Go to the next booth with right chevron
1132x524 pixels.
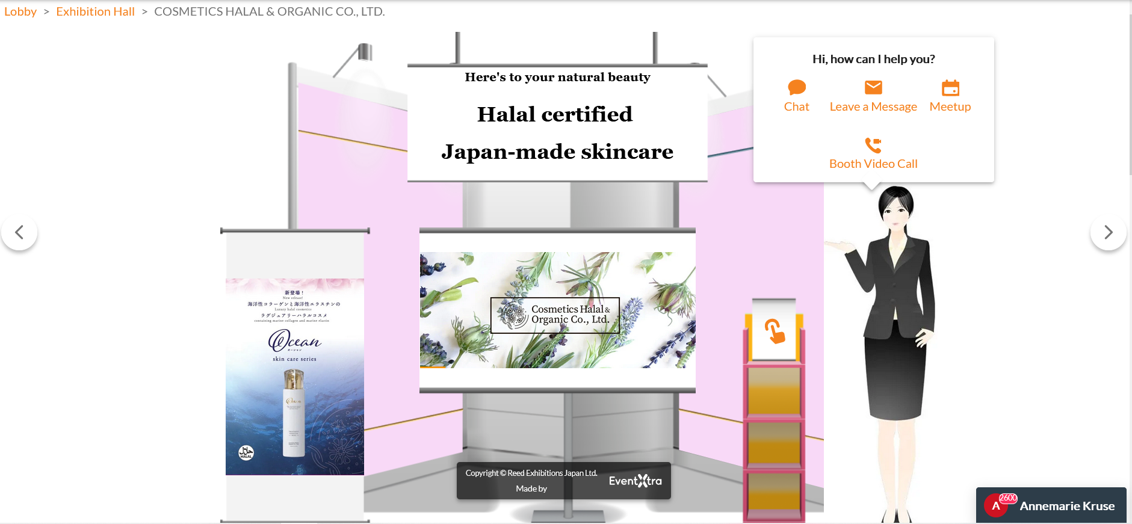[1108, 232]
